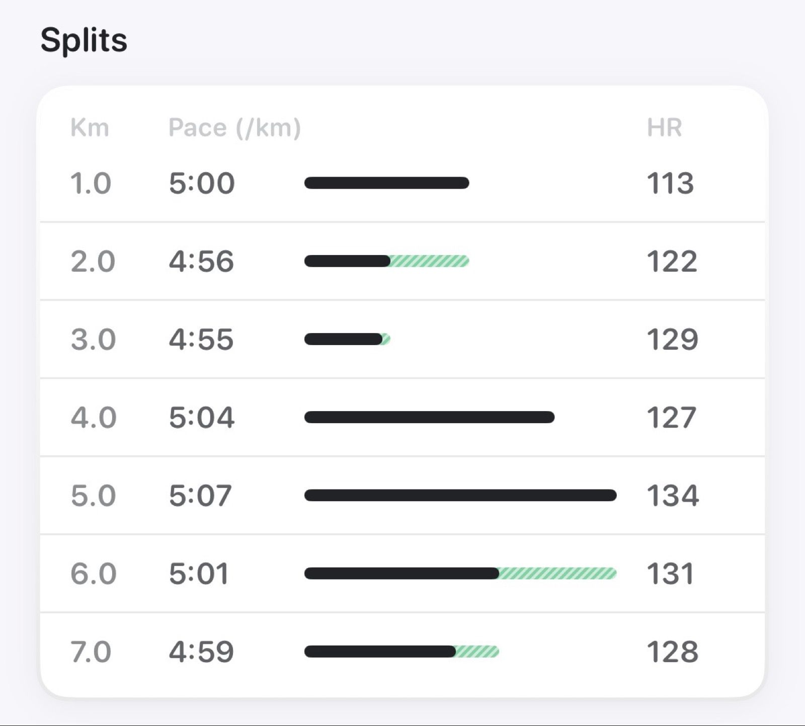This screenshot has height=726, width=805.
Task: Click heart rate 128 value
Action: coord(672,652)
